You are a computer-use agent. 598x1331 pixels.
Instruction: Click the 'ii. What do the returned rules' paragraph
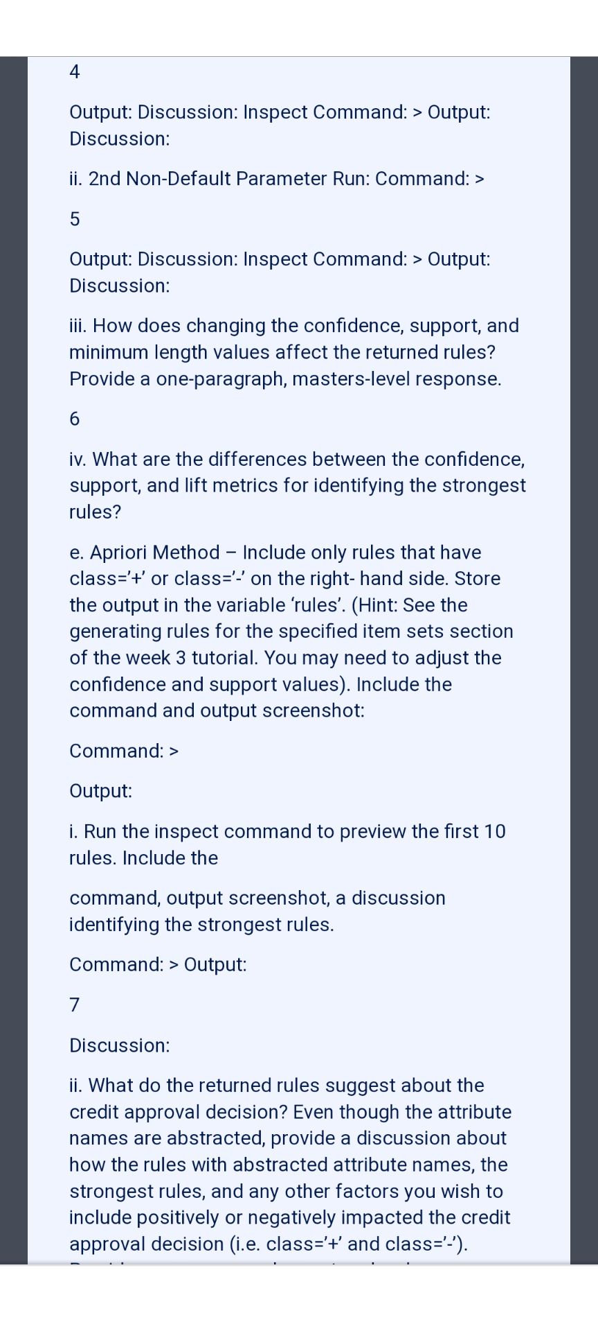(x=291, y=1165)
